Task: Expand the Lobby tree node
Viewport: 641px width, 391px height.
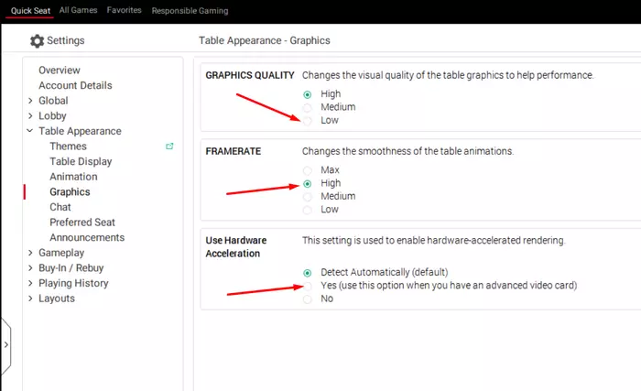Action: click(30, 115)
